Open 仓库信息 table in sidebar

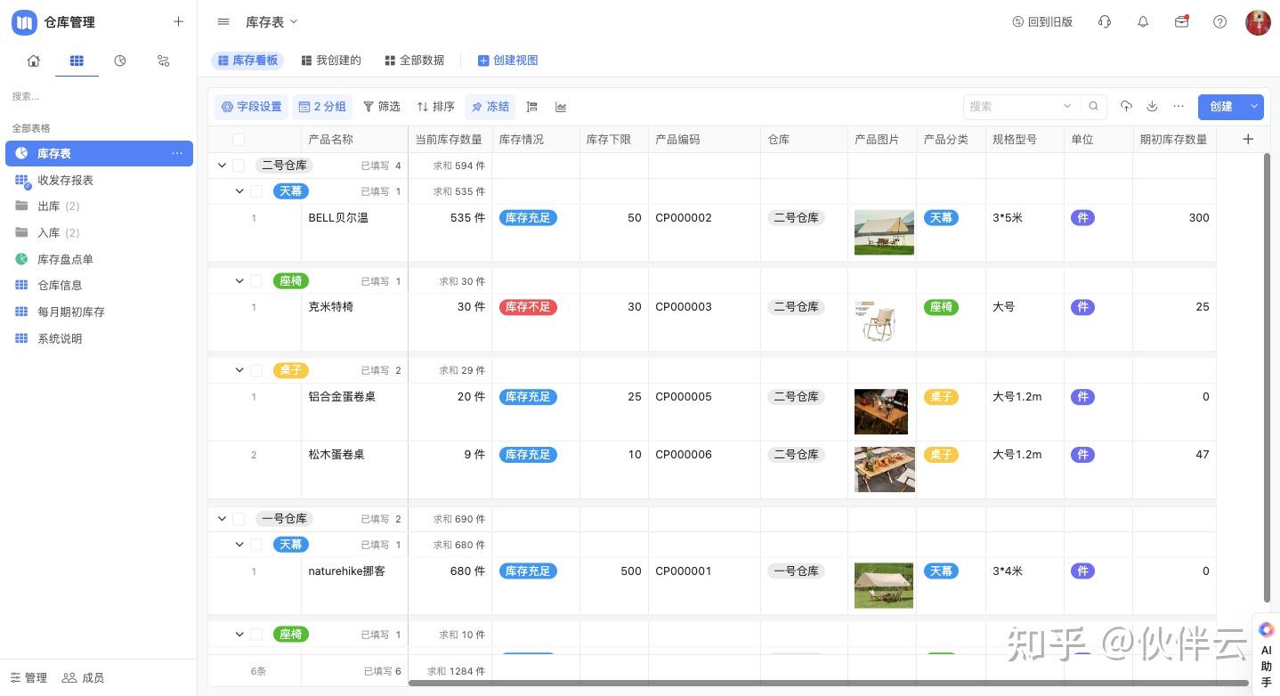coord(99,286)
